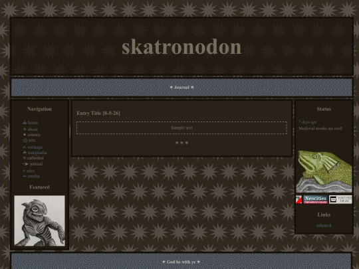Click the "Sample text" dashed box

[181, 128]
